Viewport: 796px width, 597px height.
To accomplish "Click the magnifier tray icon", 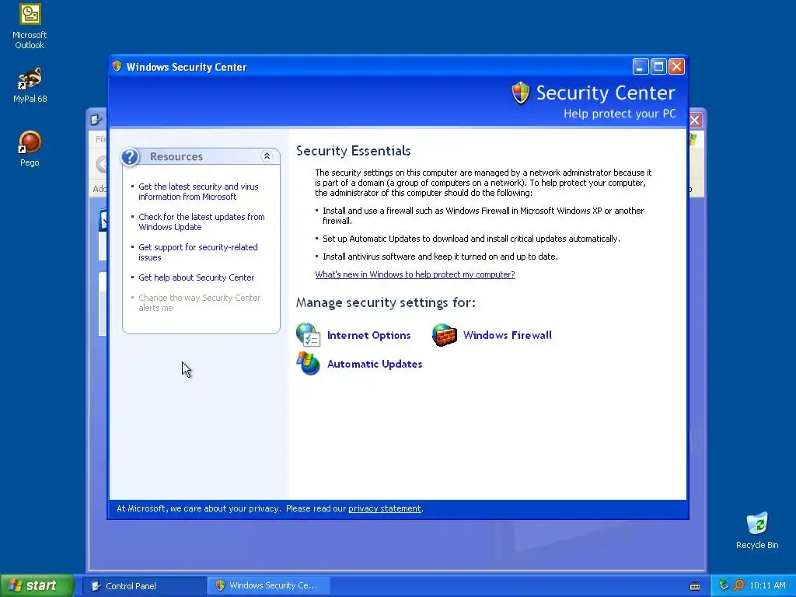I will pyautogui.click(x=738, y=586).
